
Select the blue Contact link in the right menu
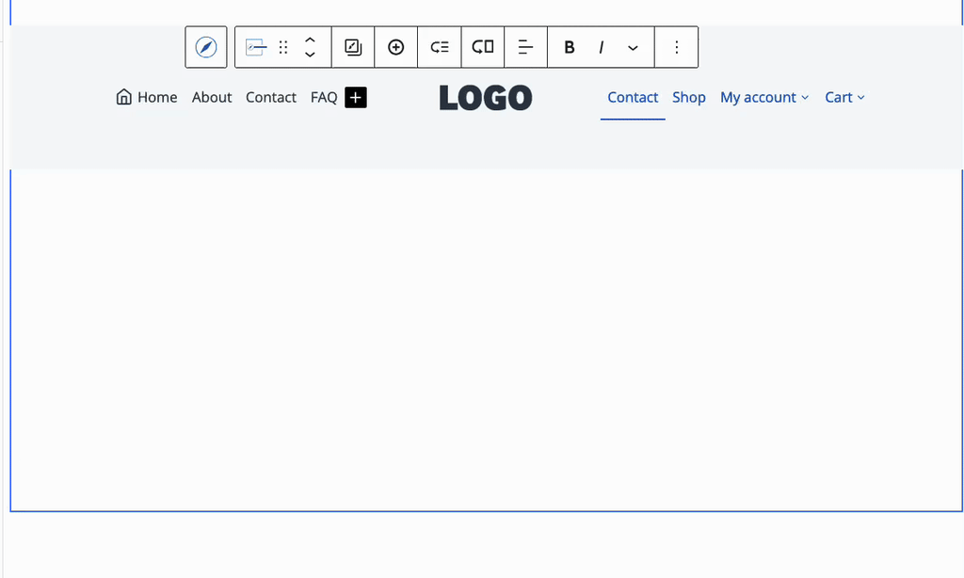[x=633, y=97]
